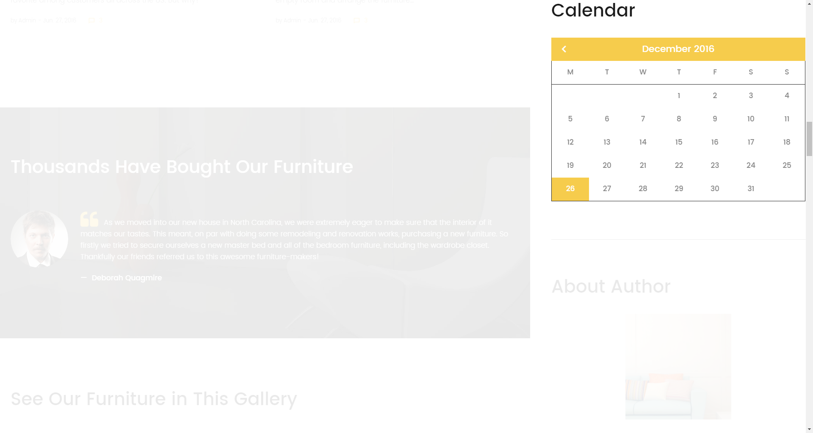
Task: Choose day 1 in the calendar
Action: (679, 96)
